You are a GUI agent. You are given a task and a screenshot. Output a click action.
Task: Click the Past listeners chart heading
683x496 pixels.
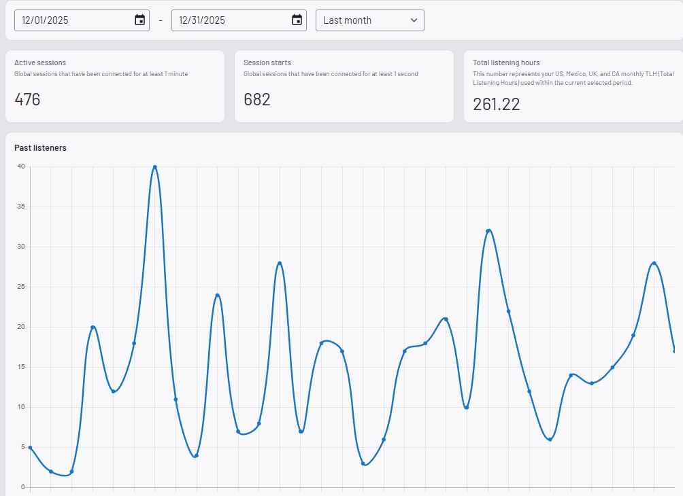coord(40,147)
